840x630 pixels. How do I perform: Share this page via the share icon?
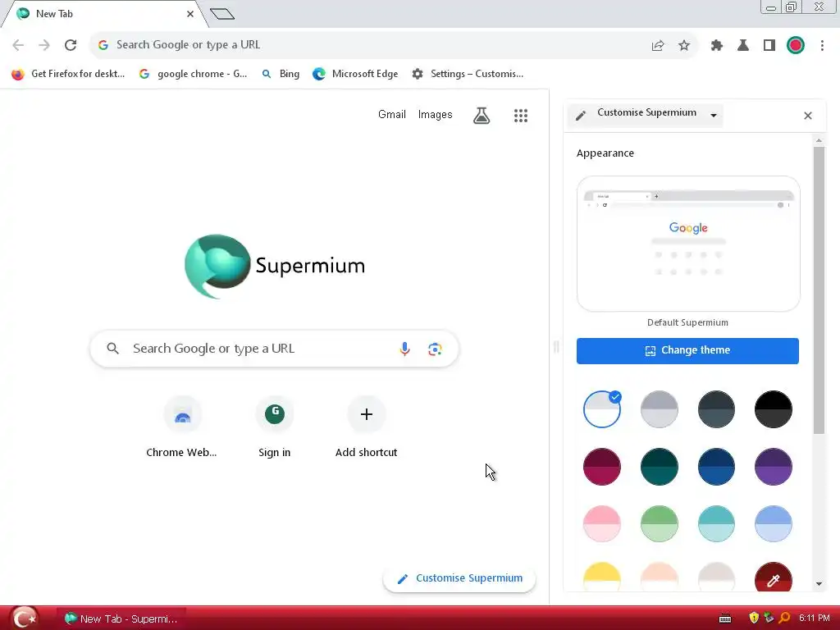(658, 46)
